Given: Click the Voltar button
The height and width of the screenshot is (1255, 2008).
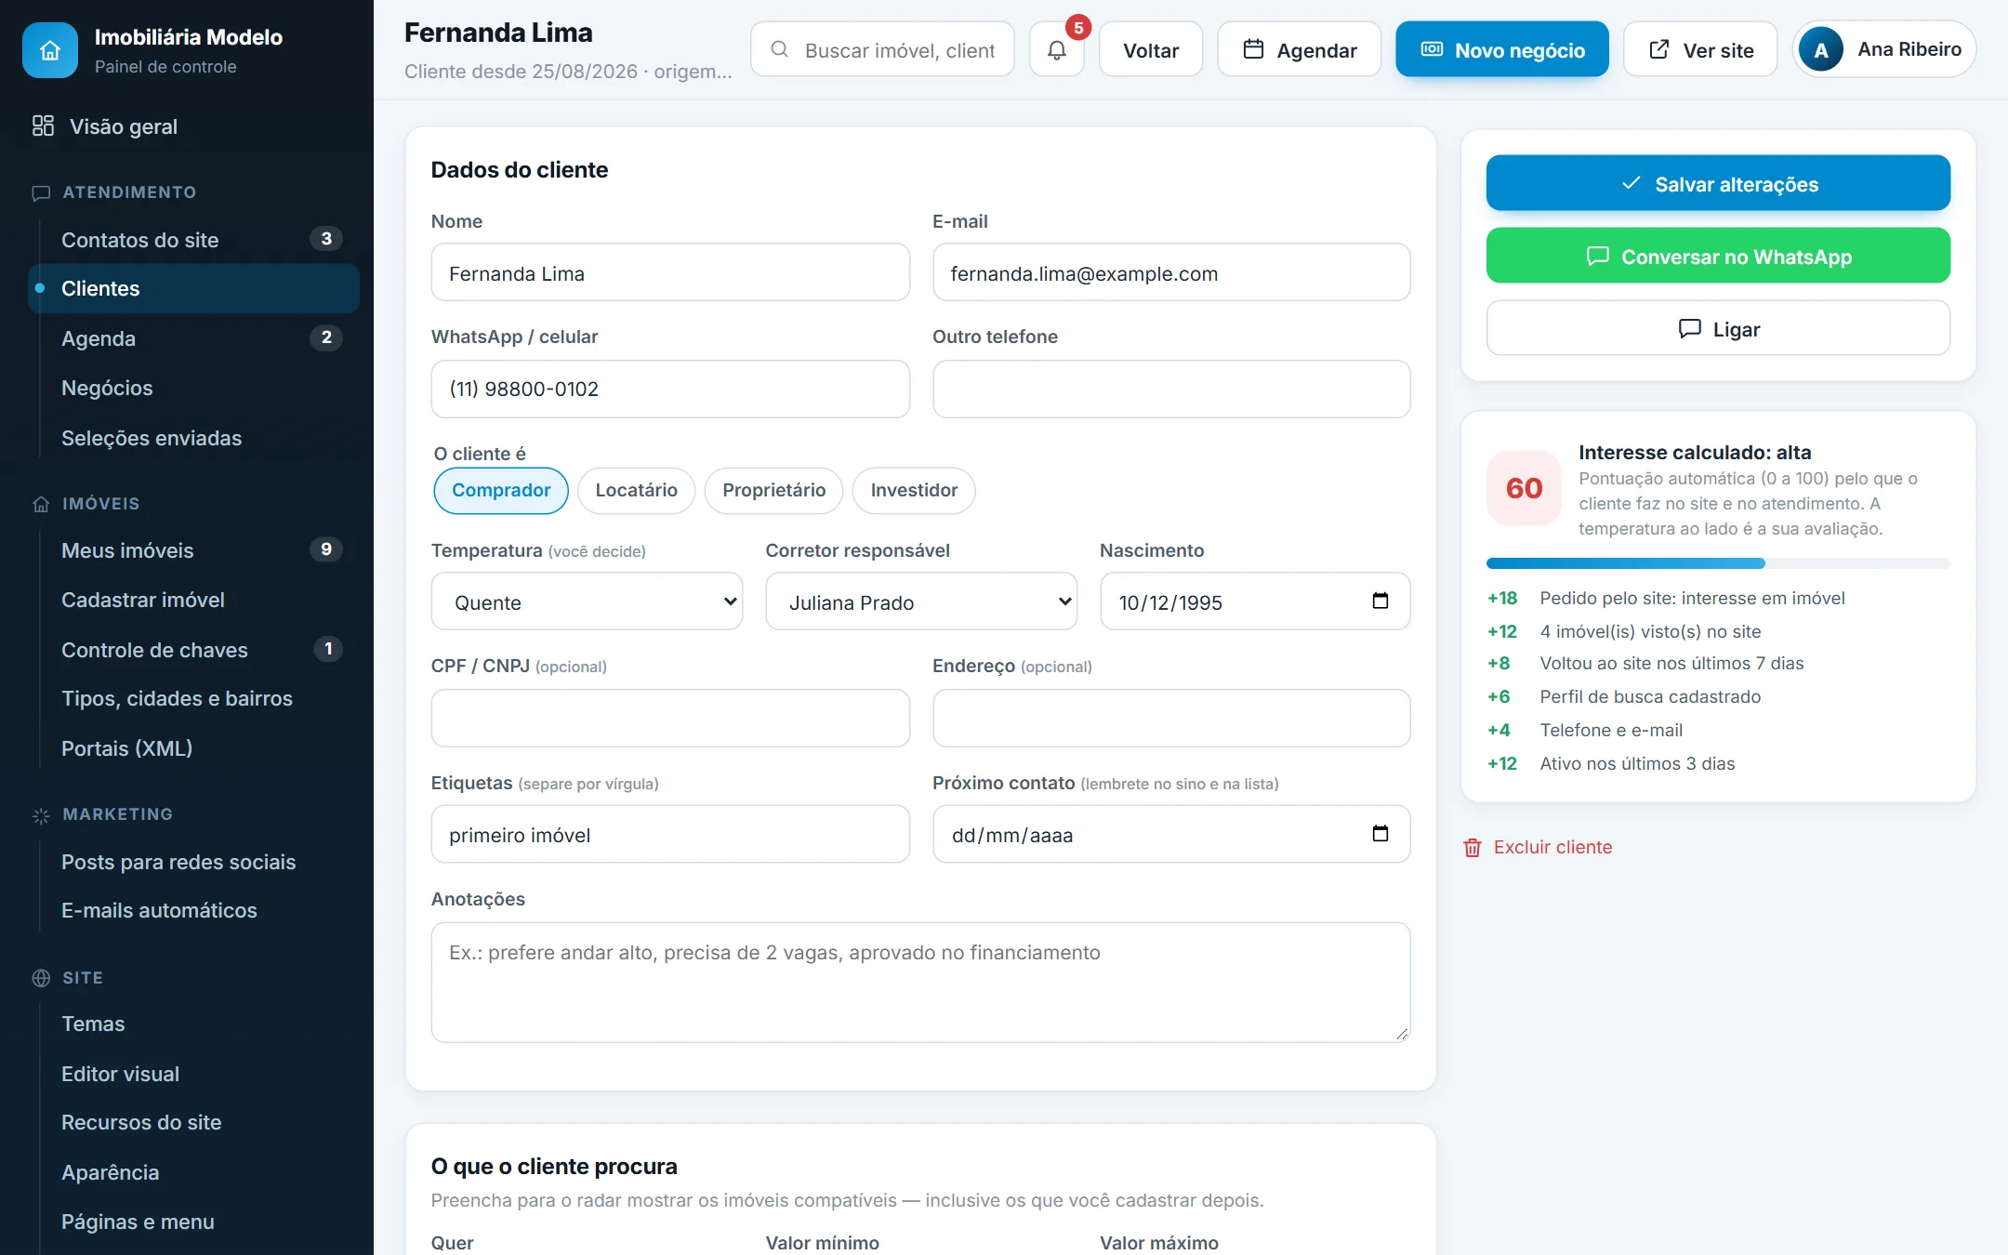Looking at the screenshot, I should point(1151,50).
